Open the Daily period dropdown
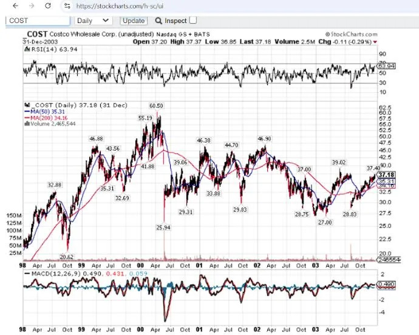Image resolution: width=419 pixels, height=335 pixels. coord(94,21)
